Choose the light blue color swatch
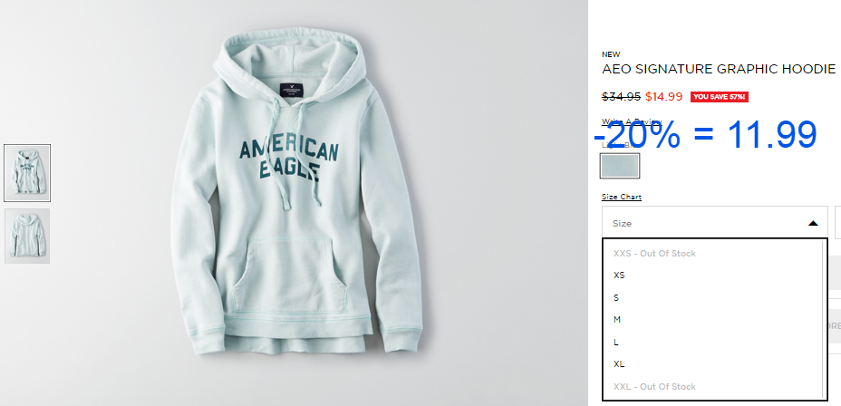The width and height of the screenshot is (841, 406). pyautogui.click(x=620, y=166)
